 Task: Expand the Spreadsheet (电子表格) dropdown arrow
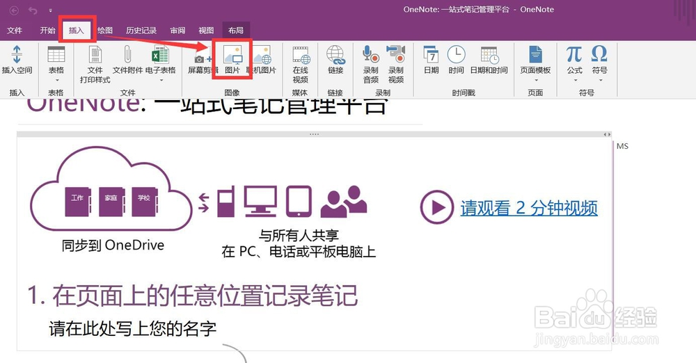(161, 81)
